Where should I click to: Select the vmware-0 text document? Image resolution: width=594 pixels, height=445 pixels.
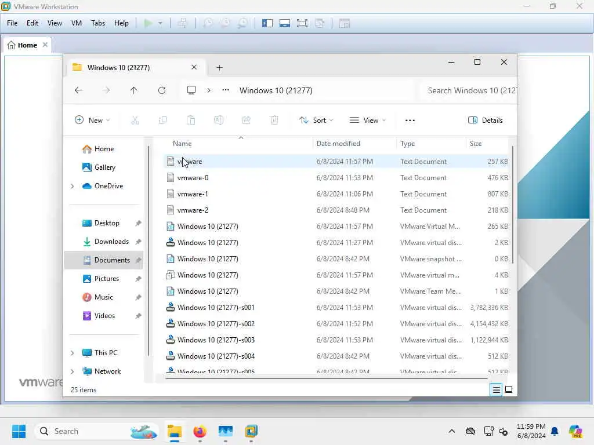[337, 178]
